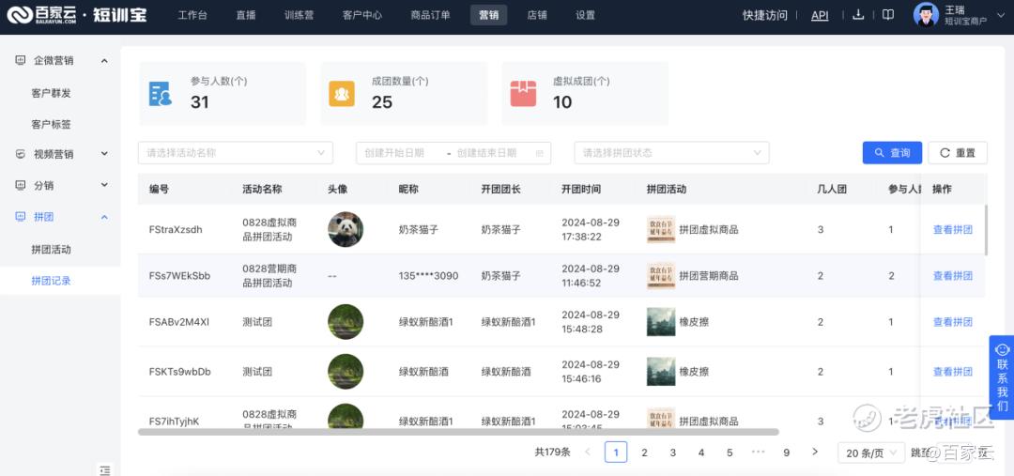Open the 请选择活动名称 dropdown

[235, 153]
